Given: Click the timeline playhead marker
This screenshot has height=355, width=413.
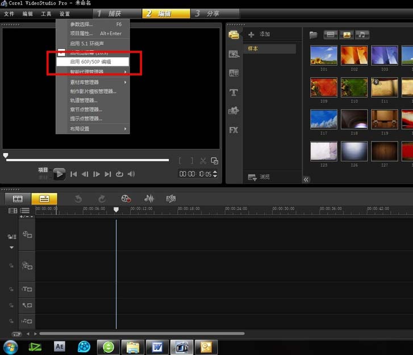Looking at the screenshot, I should click(x=116, y=210).
